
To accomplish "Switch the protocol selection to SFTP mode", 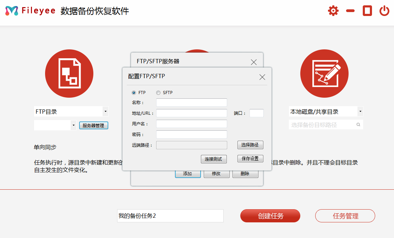I will tap(158, 92).
